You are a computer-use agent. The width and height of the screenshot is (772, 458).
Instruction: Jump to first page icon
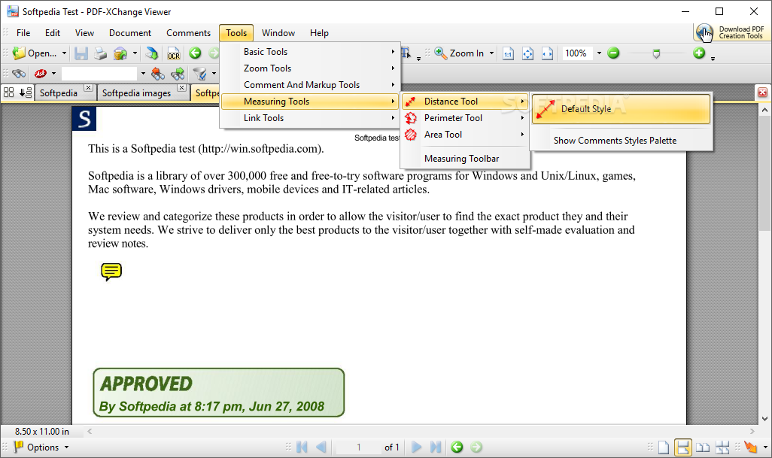click(302, 447)
